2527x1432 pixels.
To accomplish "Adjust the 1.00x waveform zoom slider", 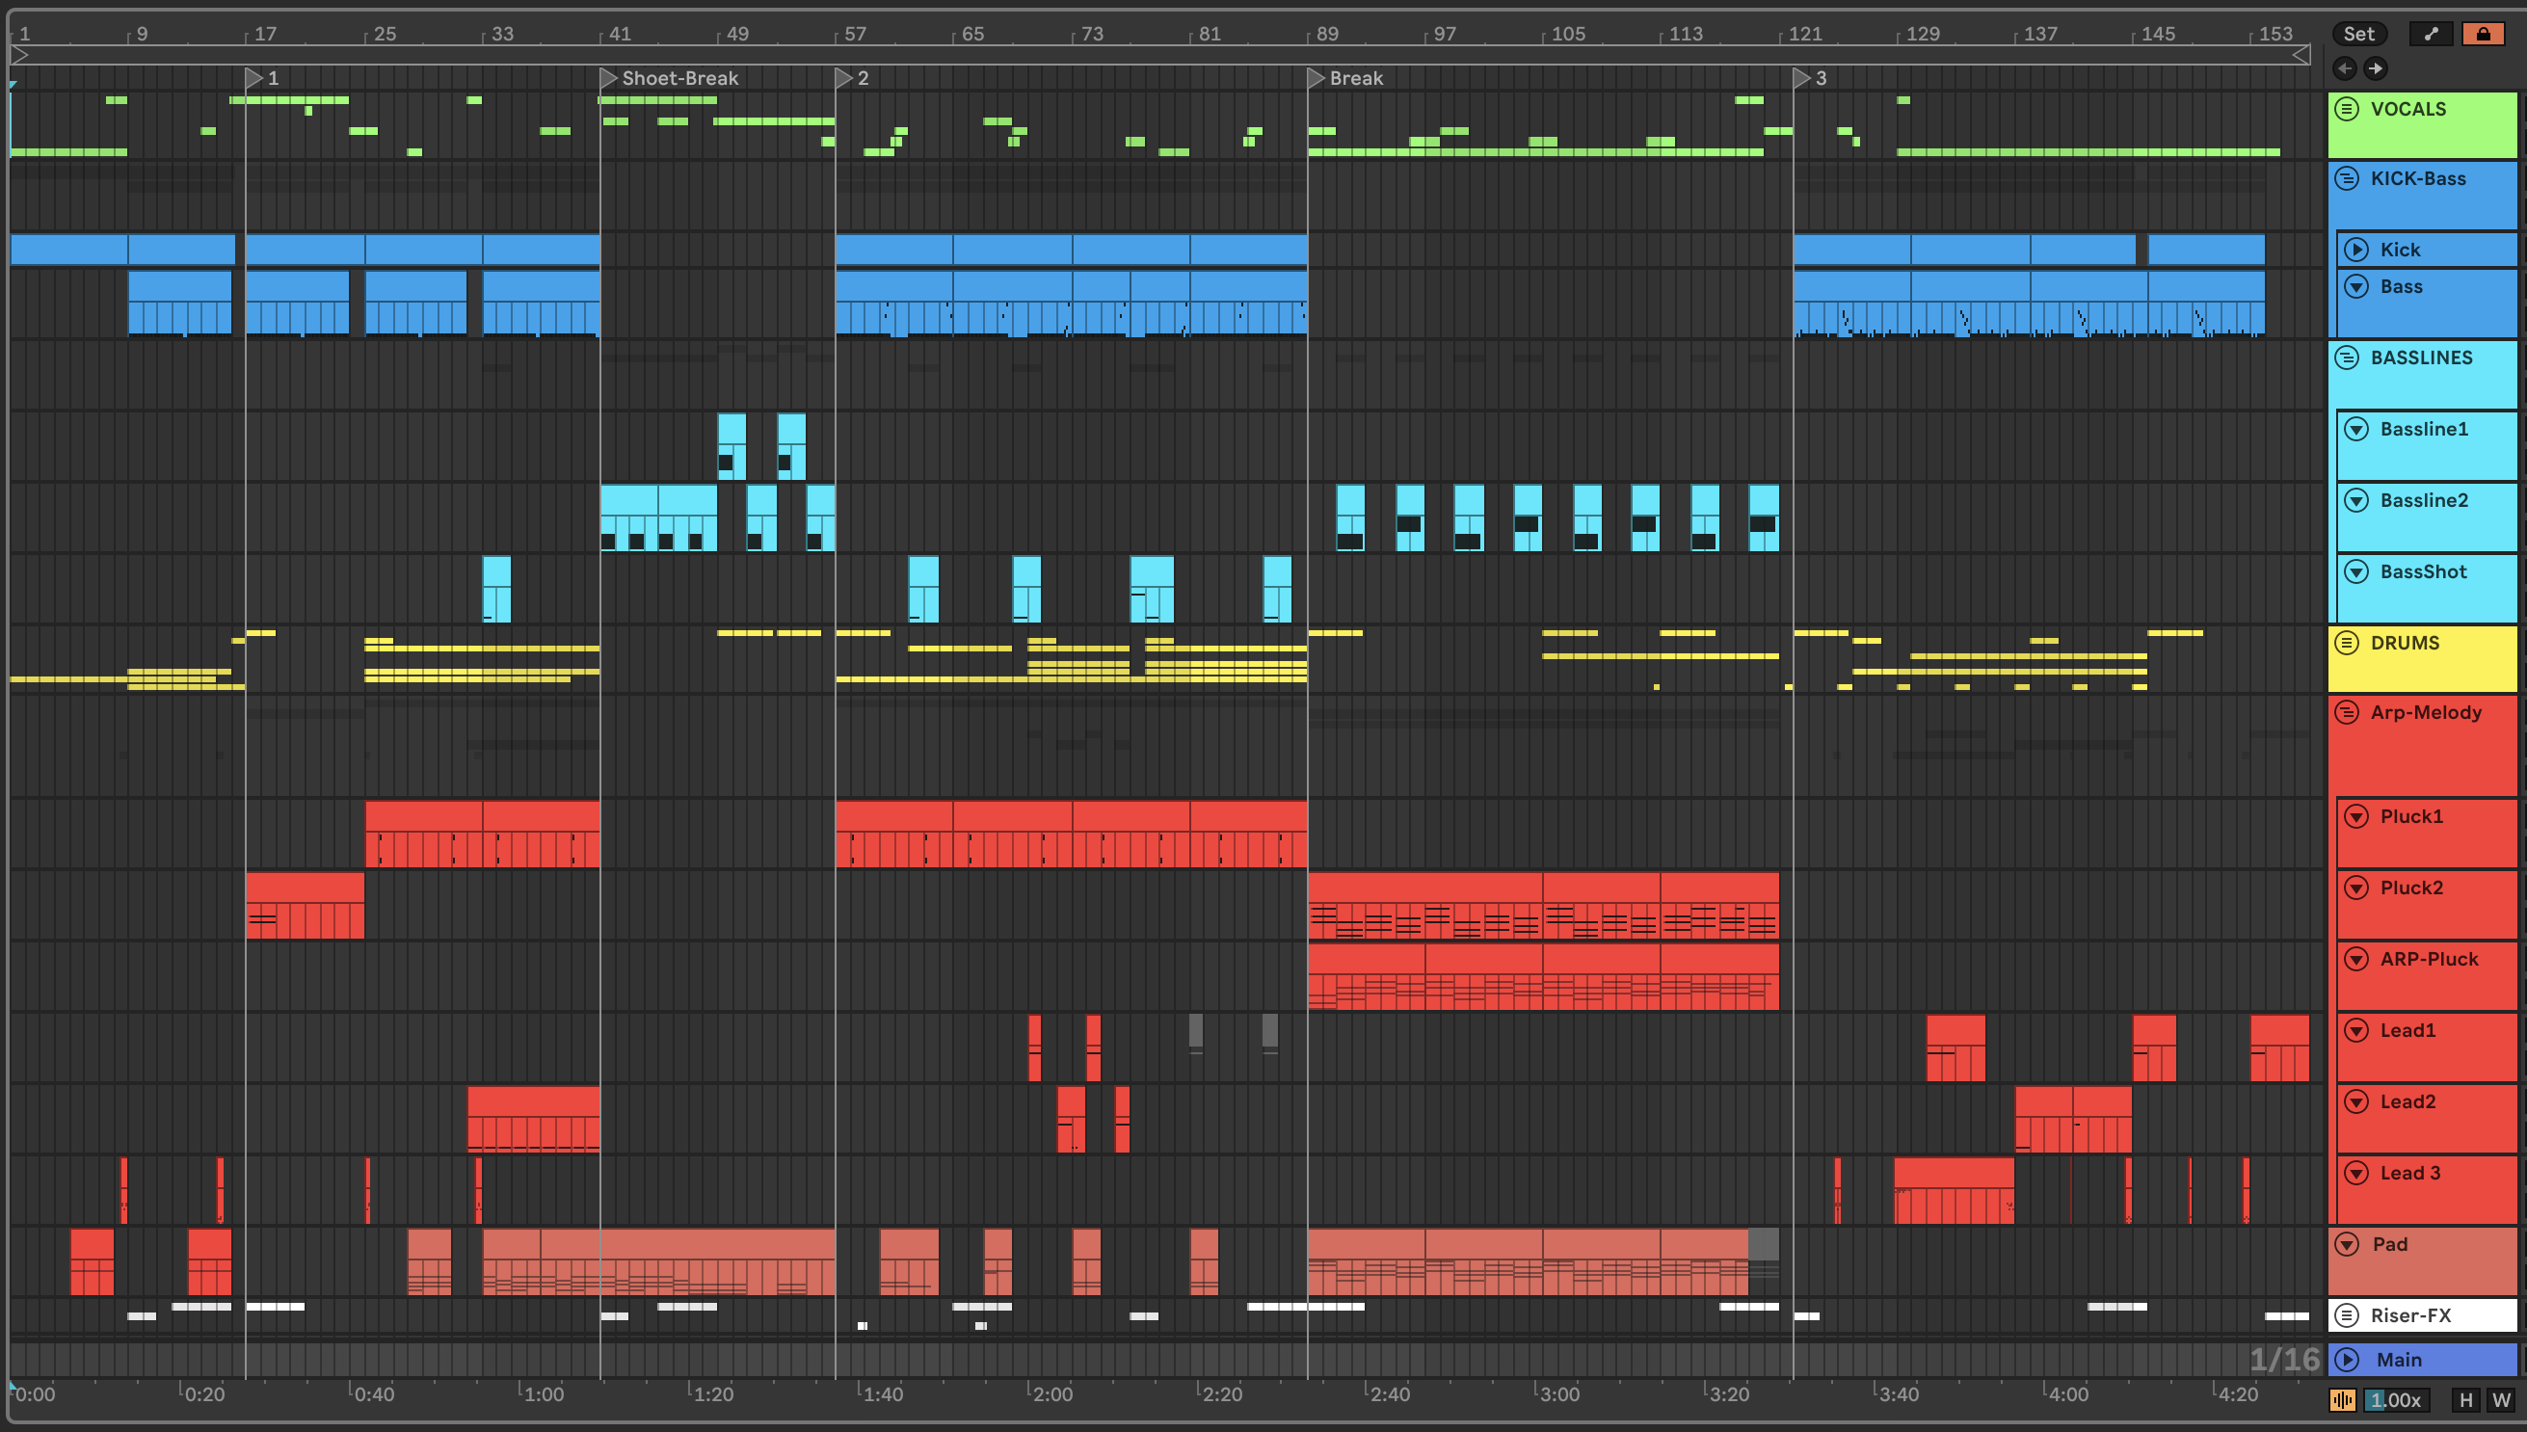I will 2396,1399.
